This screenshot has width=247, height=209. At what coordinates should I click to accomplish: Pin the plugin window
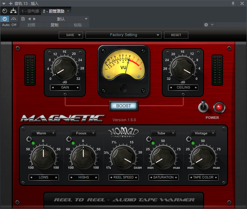pos(233,3)
